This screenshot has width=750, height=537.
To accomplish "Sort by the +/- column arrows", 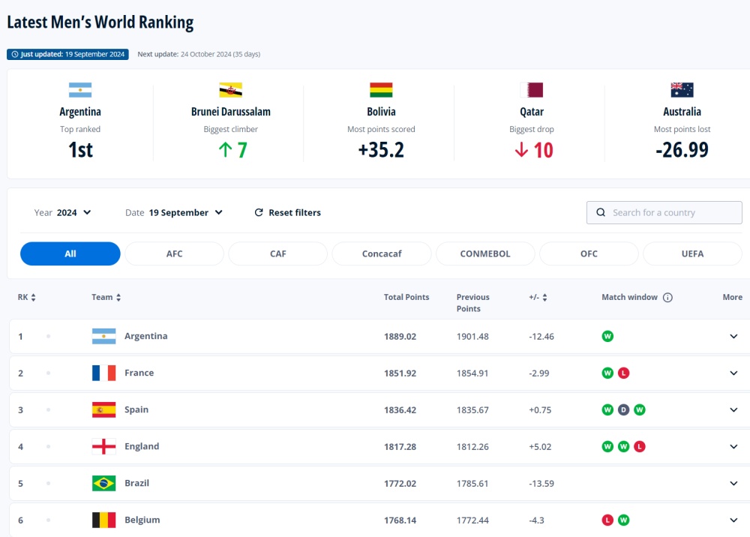I will tap(544, 298).
